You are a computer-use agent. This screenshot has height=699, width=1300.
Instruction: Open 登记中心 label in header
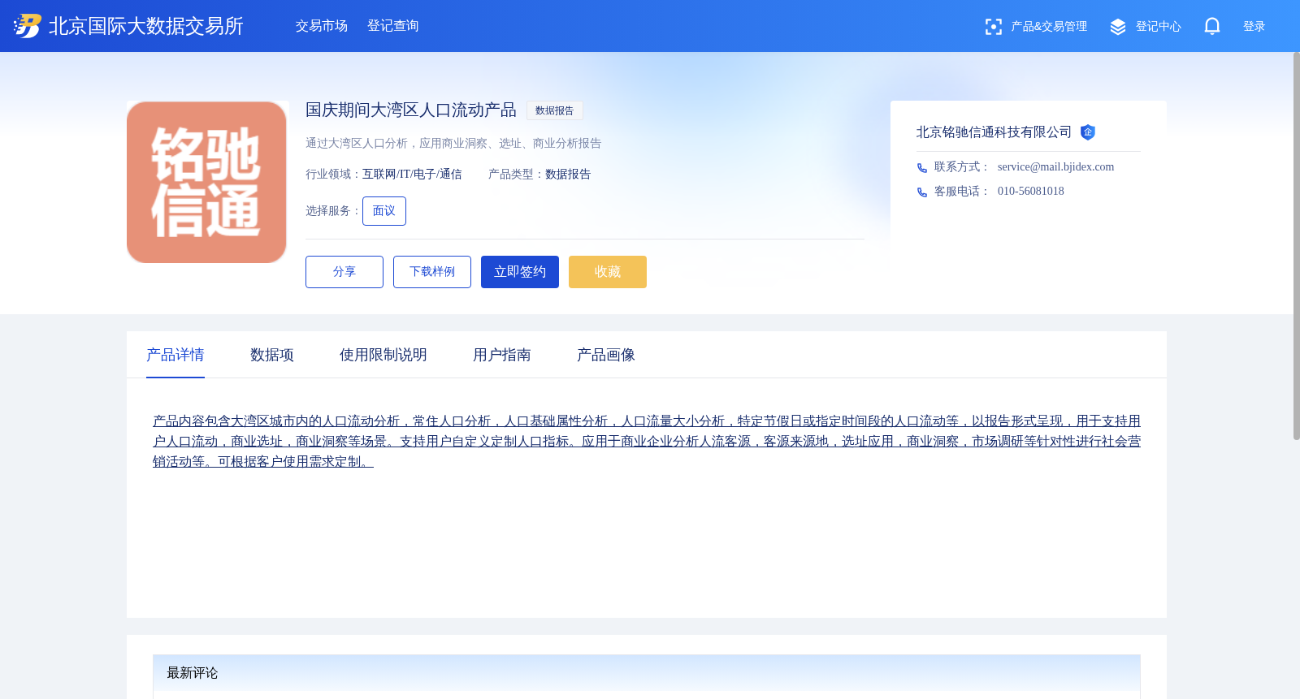point(1159,27)
